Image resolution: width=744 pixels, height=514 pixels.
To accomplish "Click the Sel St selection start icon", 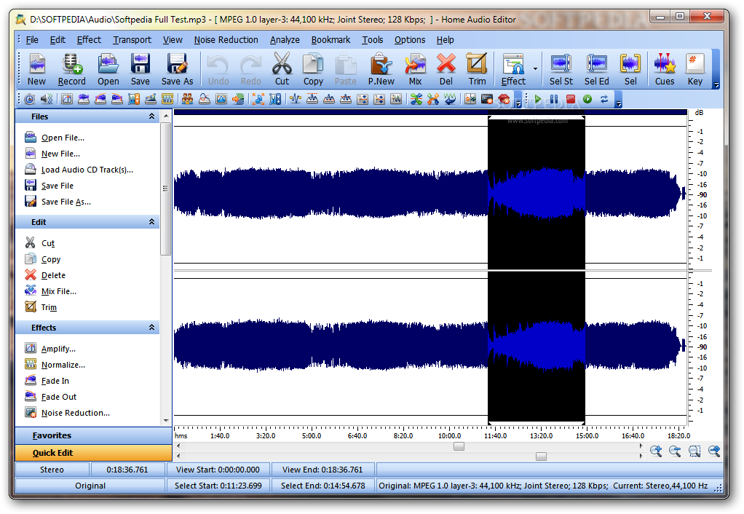I will [561, 69].
